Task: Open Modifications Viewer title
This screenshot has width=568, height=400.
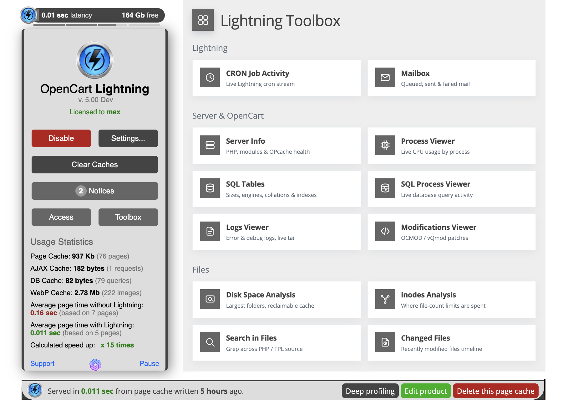Action: pyautogui.click(x=439, y=227)
